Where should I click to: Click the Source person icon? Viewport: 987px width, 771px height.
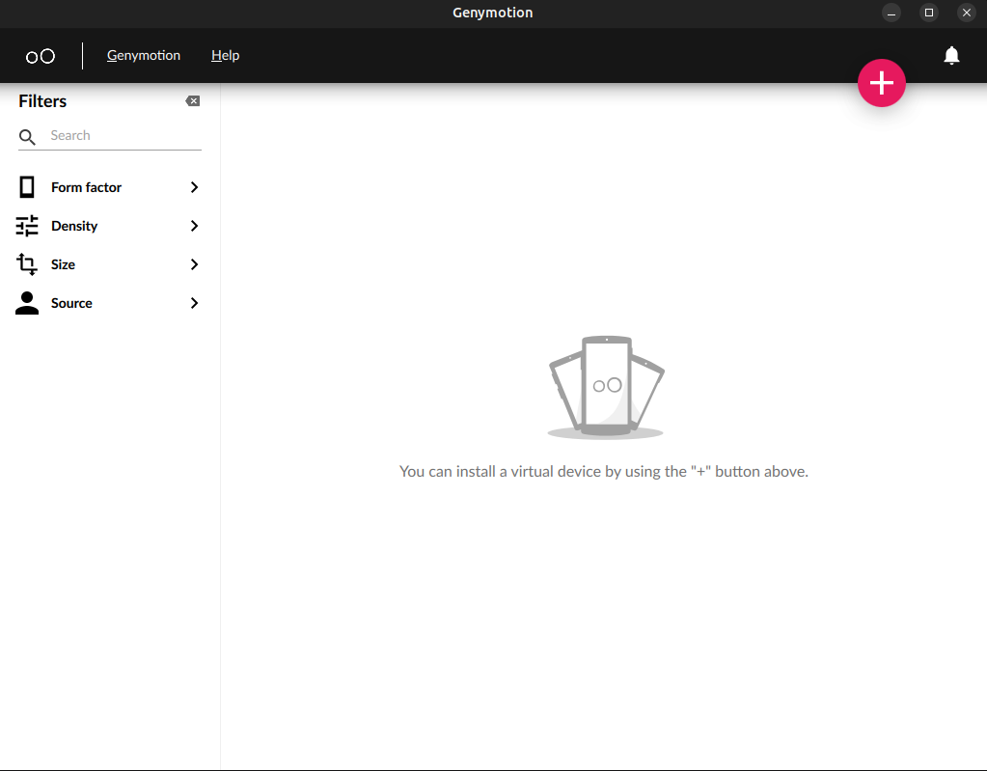[27, 303]
